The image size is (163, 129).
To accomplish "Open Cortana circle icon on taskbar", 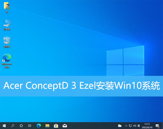I will pyautogui.click(x=21, y=126).
